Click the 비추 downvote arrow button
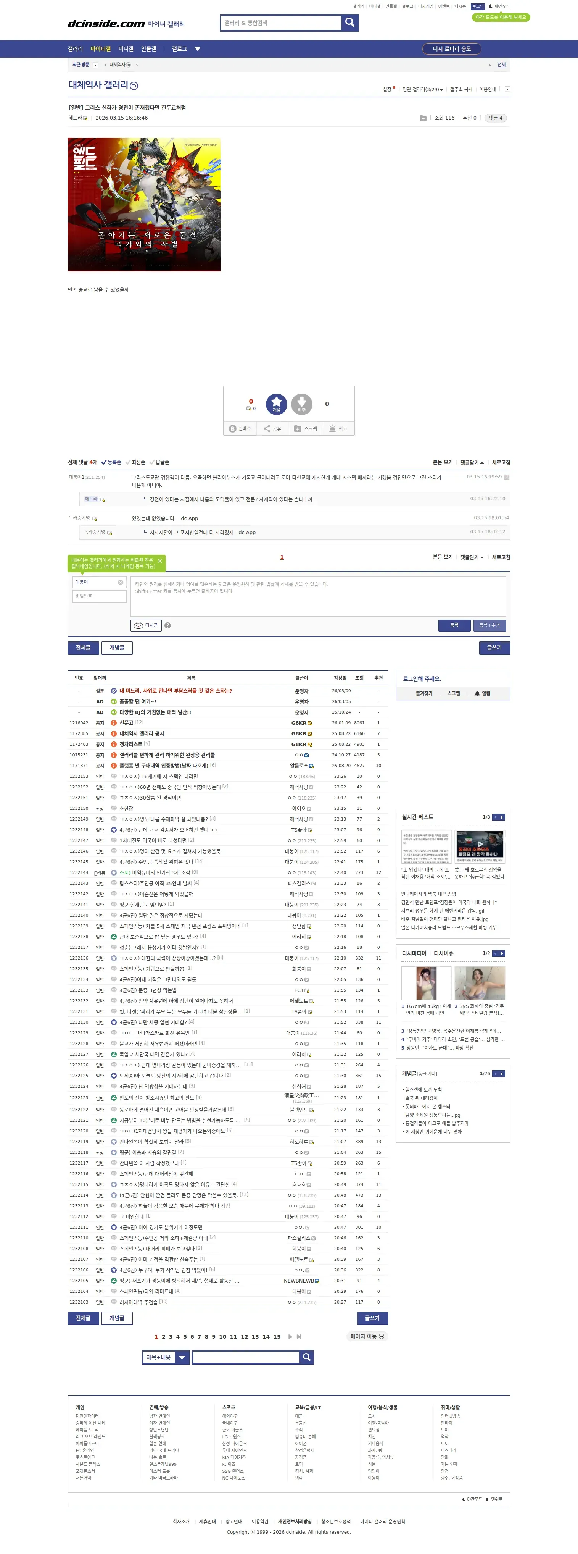 point(301,404)
